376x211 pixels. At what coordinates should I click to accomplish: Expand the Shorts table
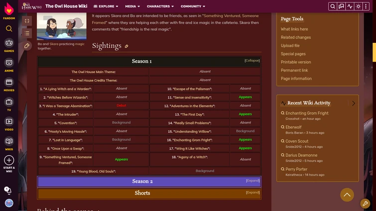(253, 192)
